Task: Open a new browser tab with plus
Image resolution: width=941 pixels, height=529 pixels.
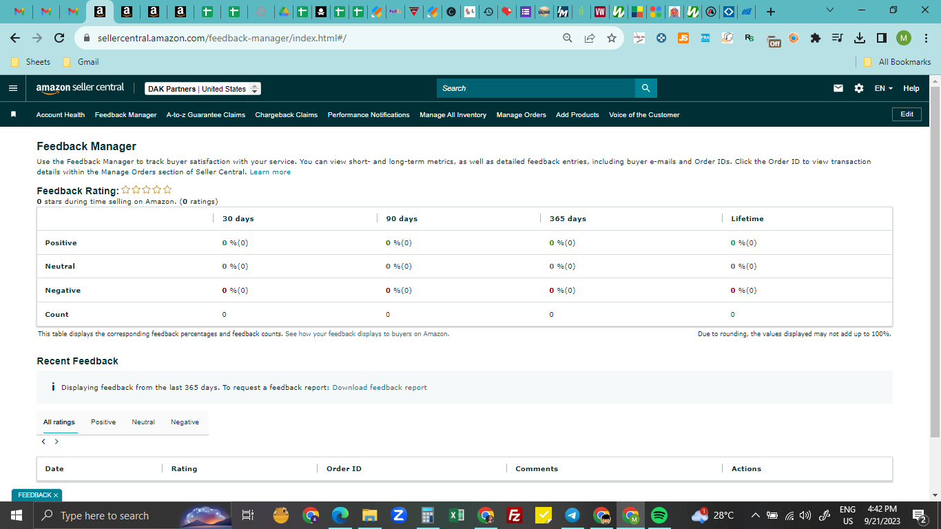Action: [x=771, y=12]
